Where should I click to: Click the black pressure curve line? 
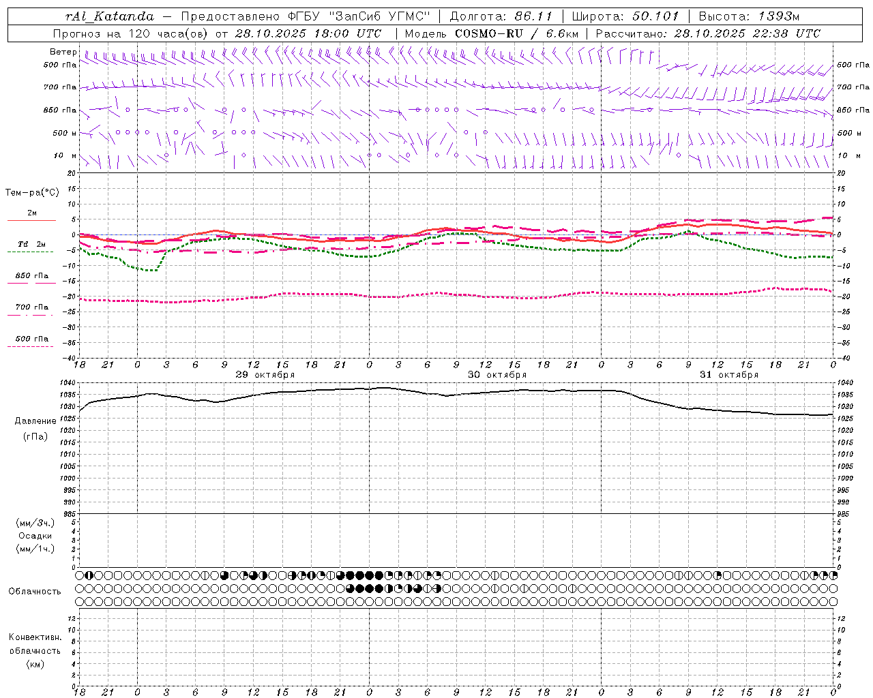[x=457, y=394]
